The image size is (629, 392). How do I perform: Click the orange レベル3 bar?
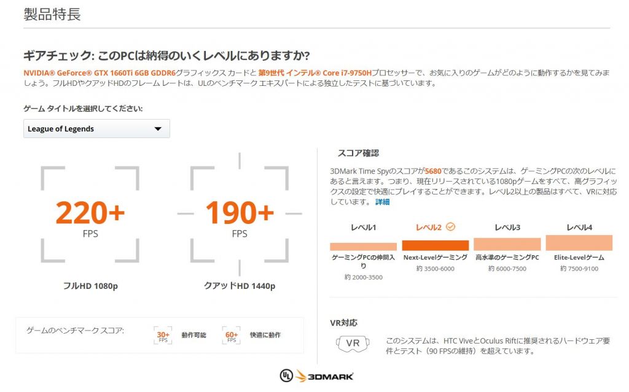tap(507, 244)
